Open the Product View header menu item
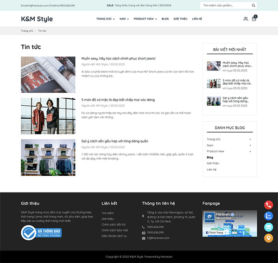 tap(144, 19)
